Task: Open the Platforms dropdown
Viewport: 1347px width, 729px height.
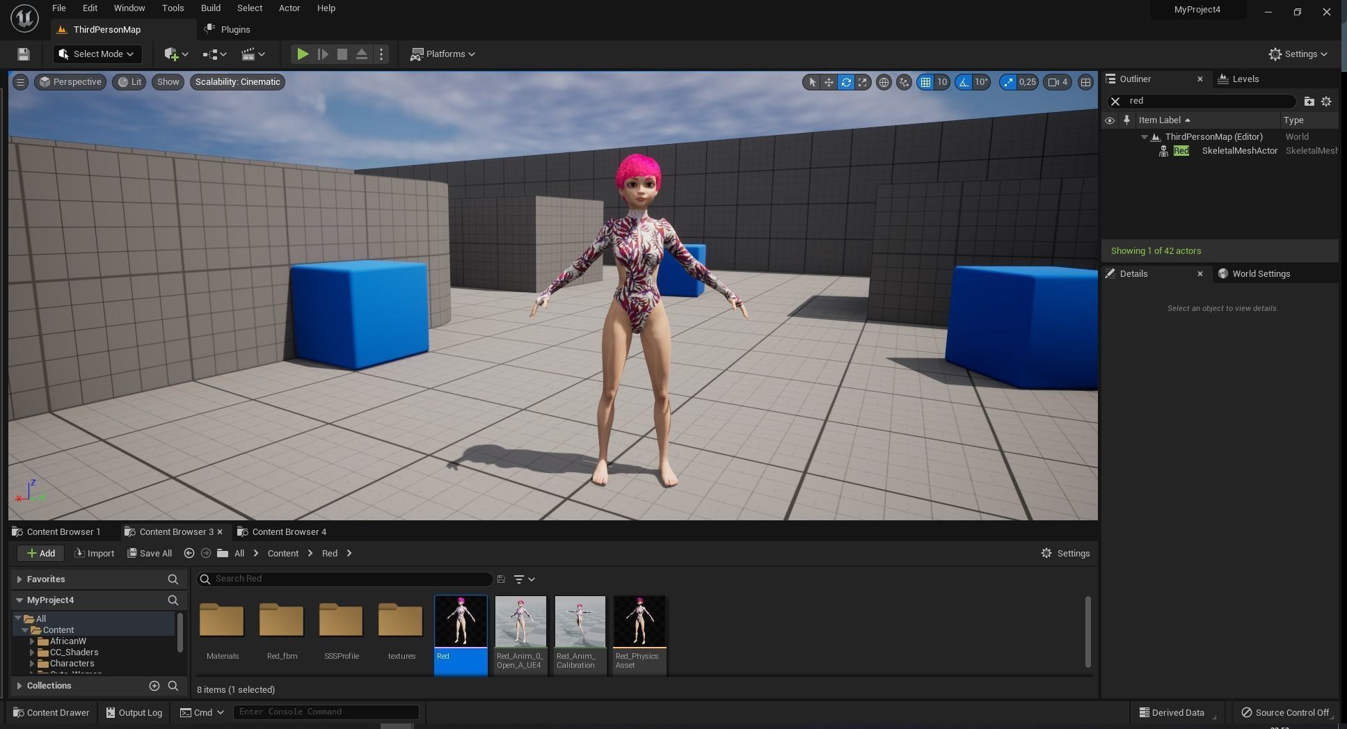Action: pos(443,54)
